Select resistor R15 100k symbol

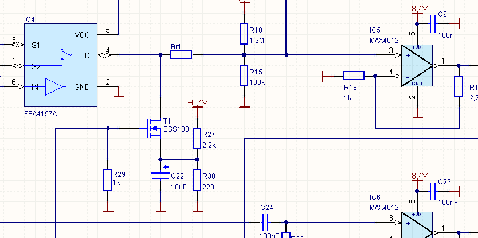click(x=244, y=76)
